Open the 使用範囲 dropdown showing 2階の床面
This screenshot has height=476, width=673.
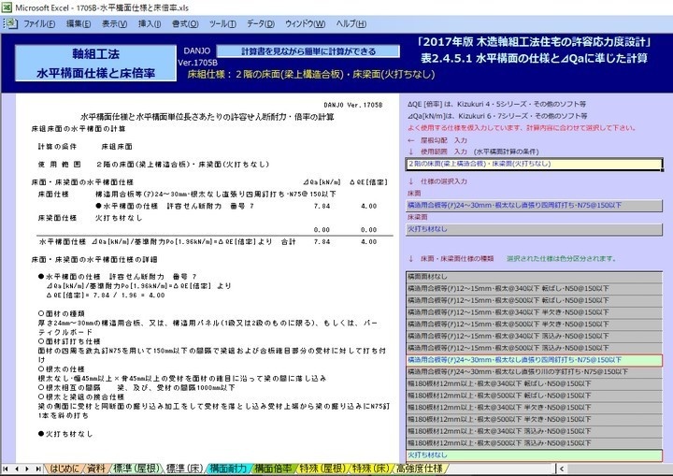[x=534, y=164]
